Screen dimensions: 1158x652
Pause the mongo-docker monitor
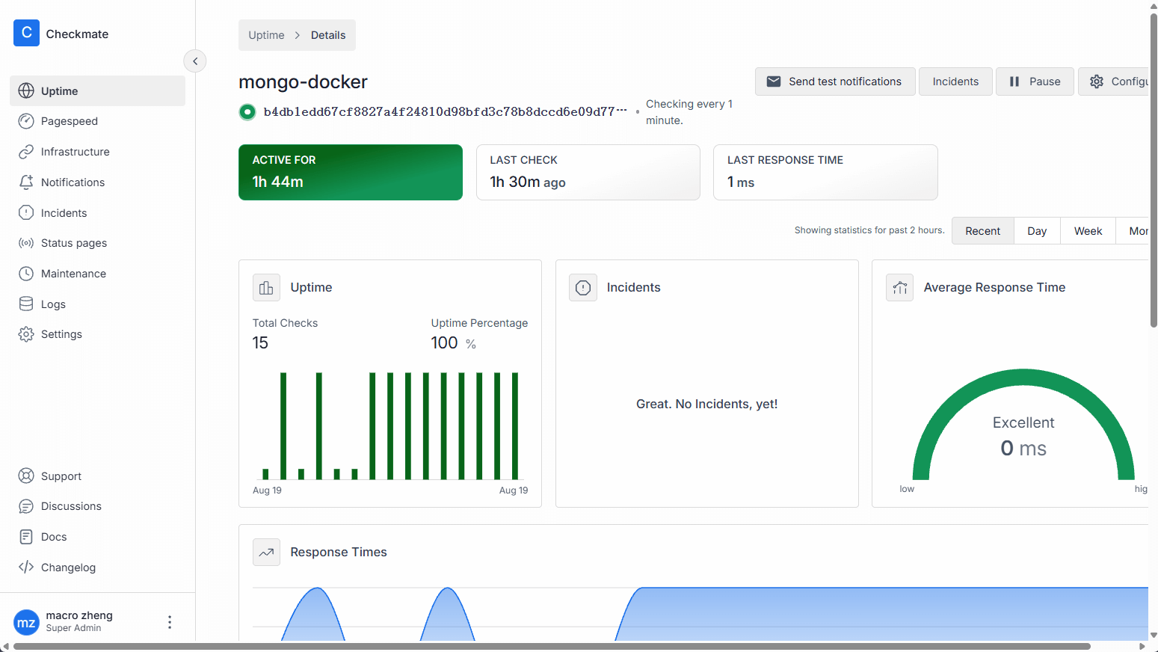pos(1035,81)
